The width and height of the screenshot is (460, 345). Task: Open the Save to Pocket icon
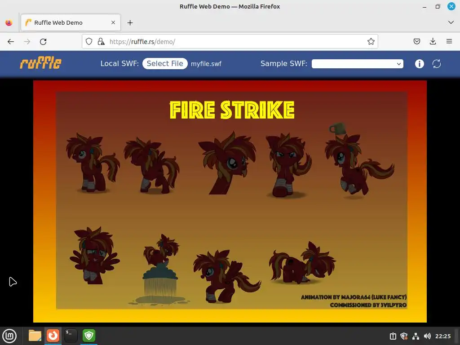click(x=416, y=41)
